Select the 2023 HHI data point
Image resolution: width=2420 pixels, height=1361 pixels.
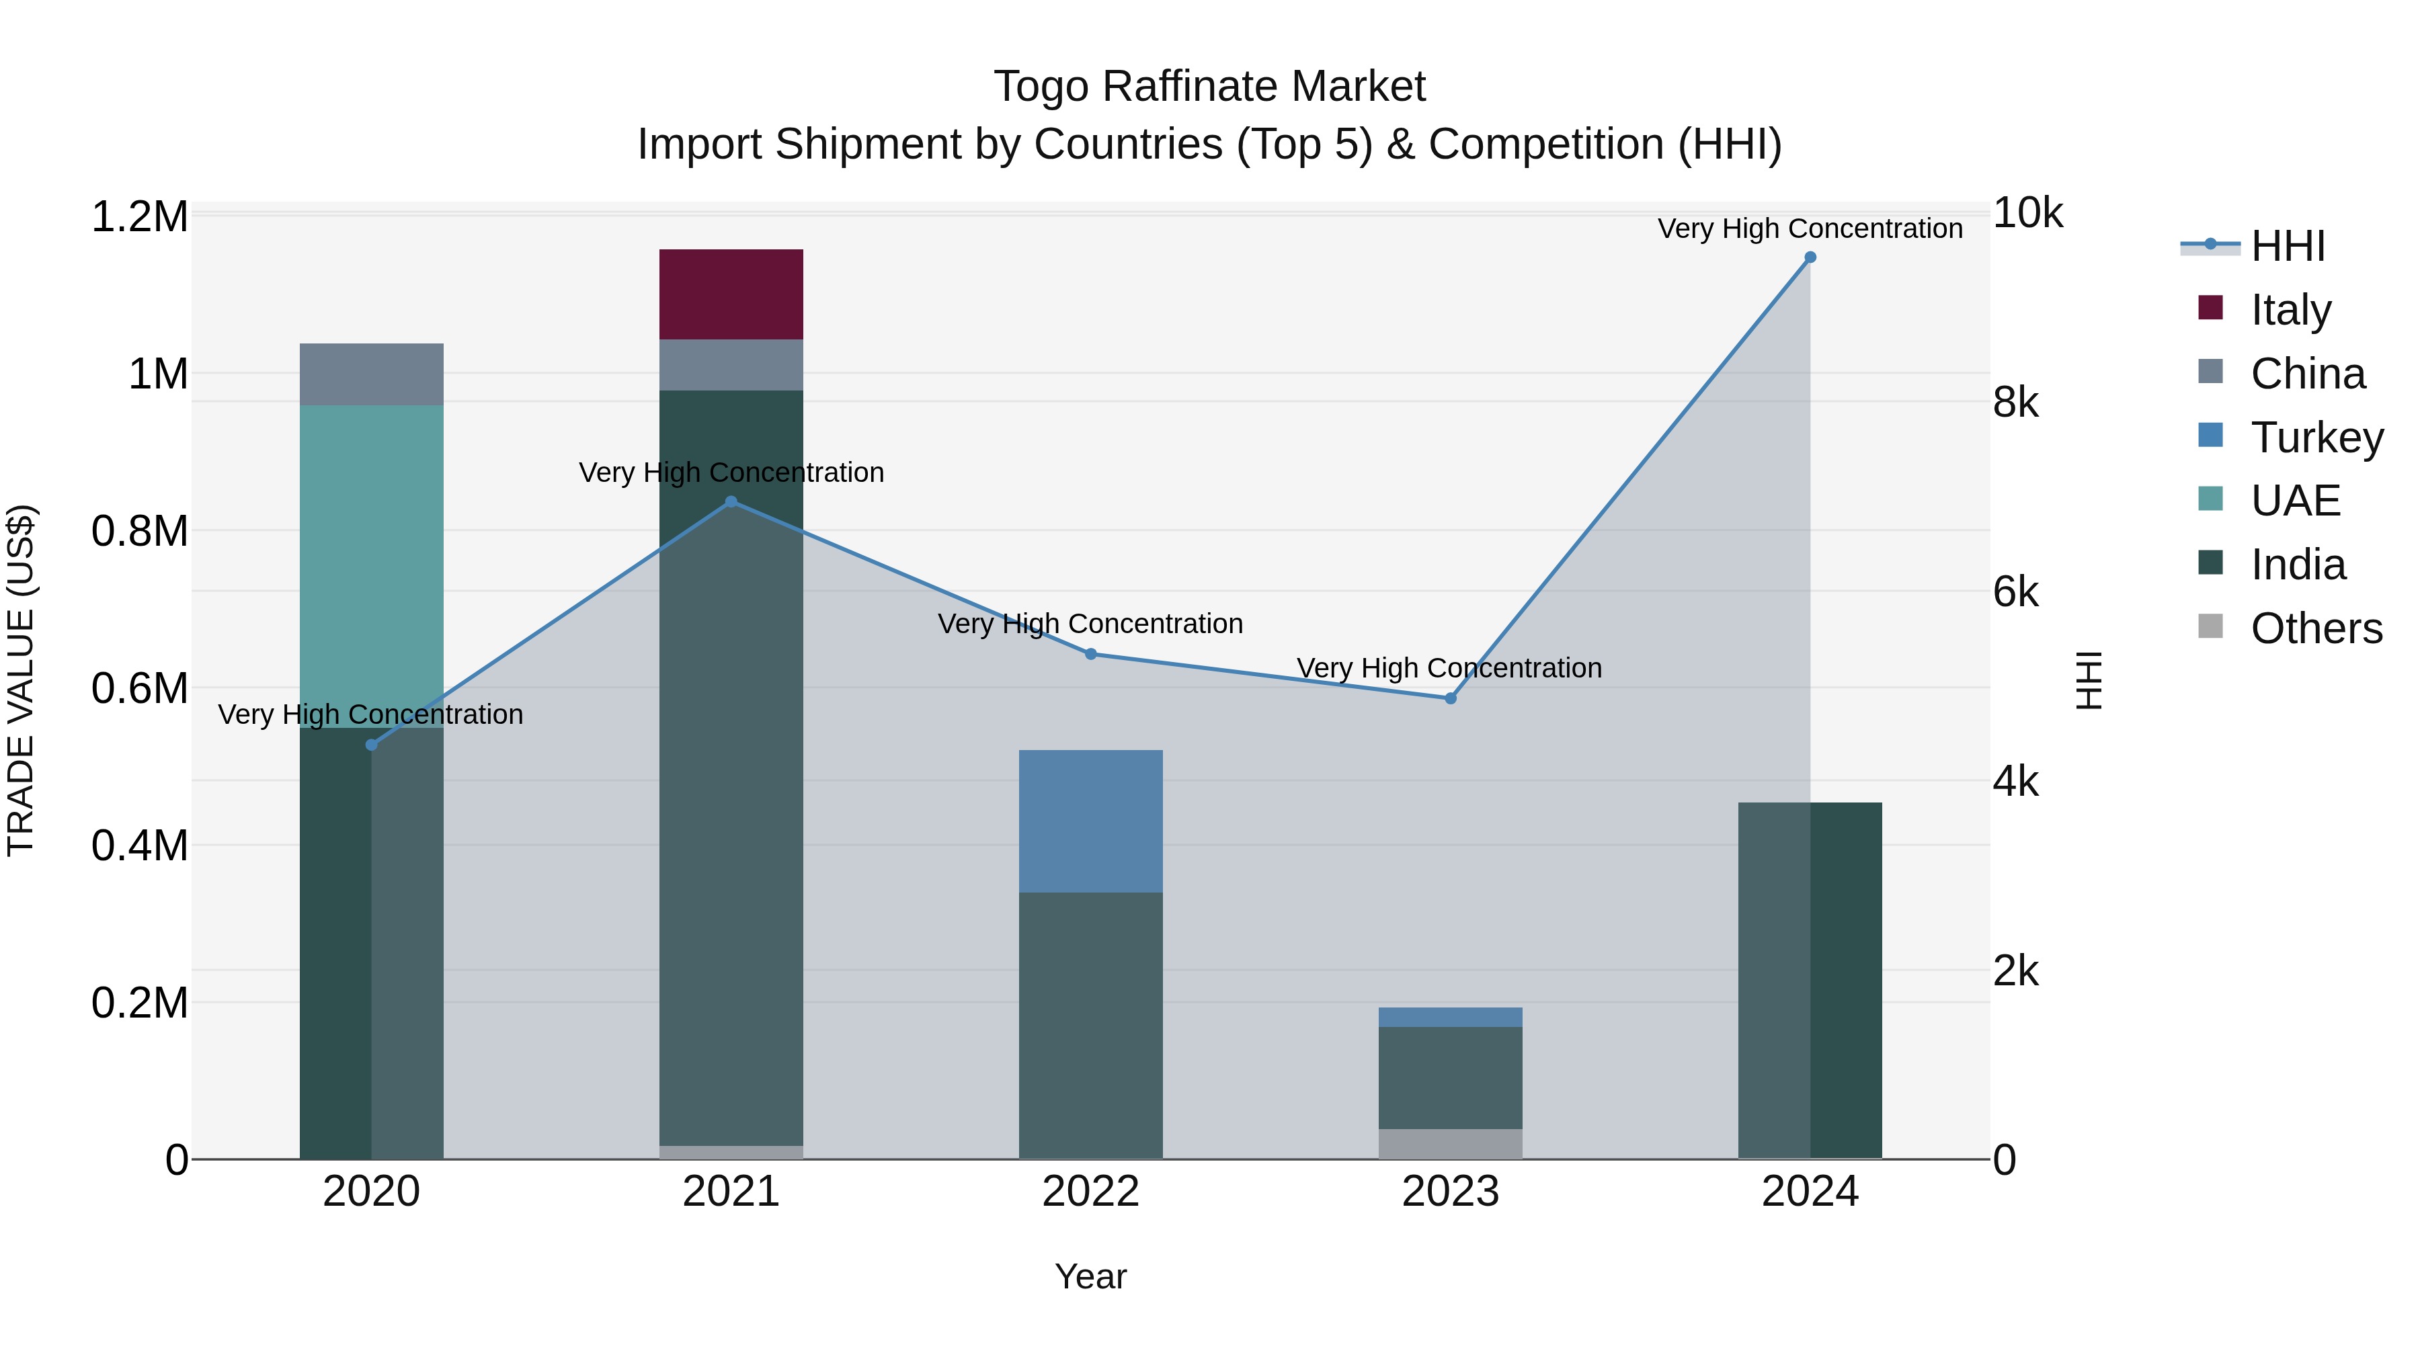click(1451, 699)
